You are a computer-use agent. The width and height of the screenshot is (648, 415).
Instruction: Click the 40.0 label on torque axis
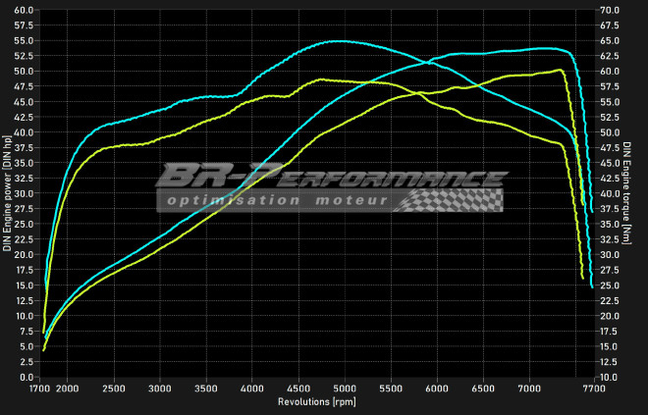610,193
